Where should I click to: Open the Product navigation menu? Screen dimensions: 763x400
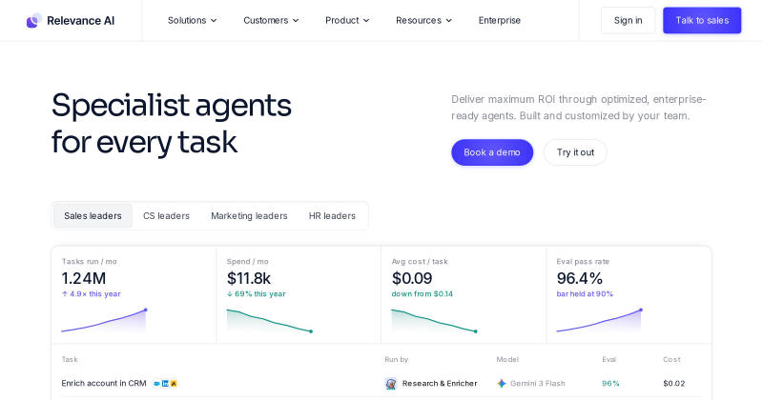pos(347,20)
